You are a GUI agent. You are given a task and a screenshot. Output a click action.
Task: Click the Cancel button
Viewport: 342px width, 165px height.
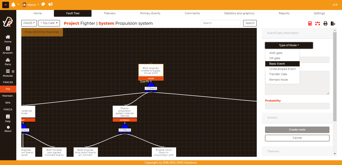click(297, 138)
